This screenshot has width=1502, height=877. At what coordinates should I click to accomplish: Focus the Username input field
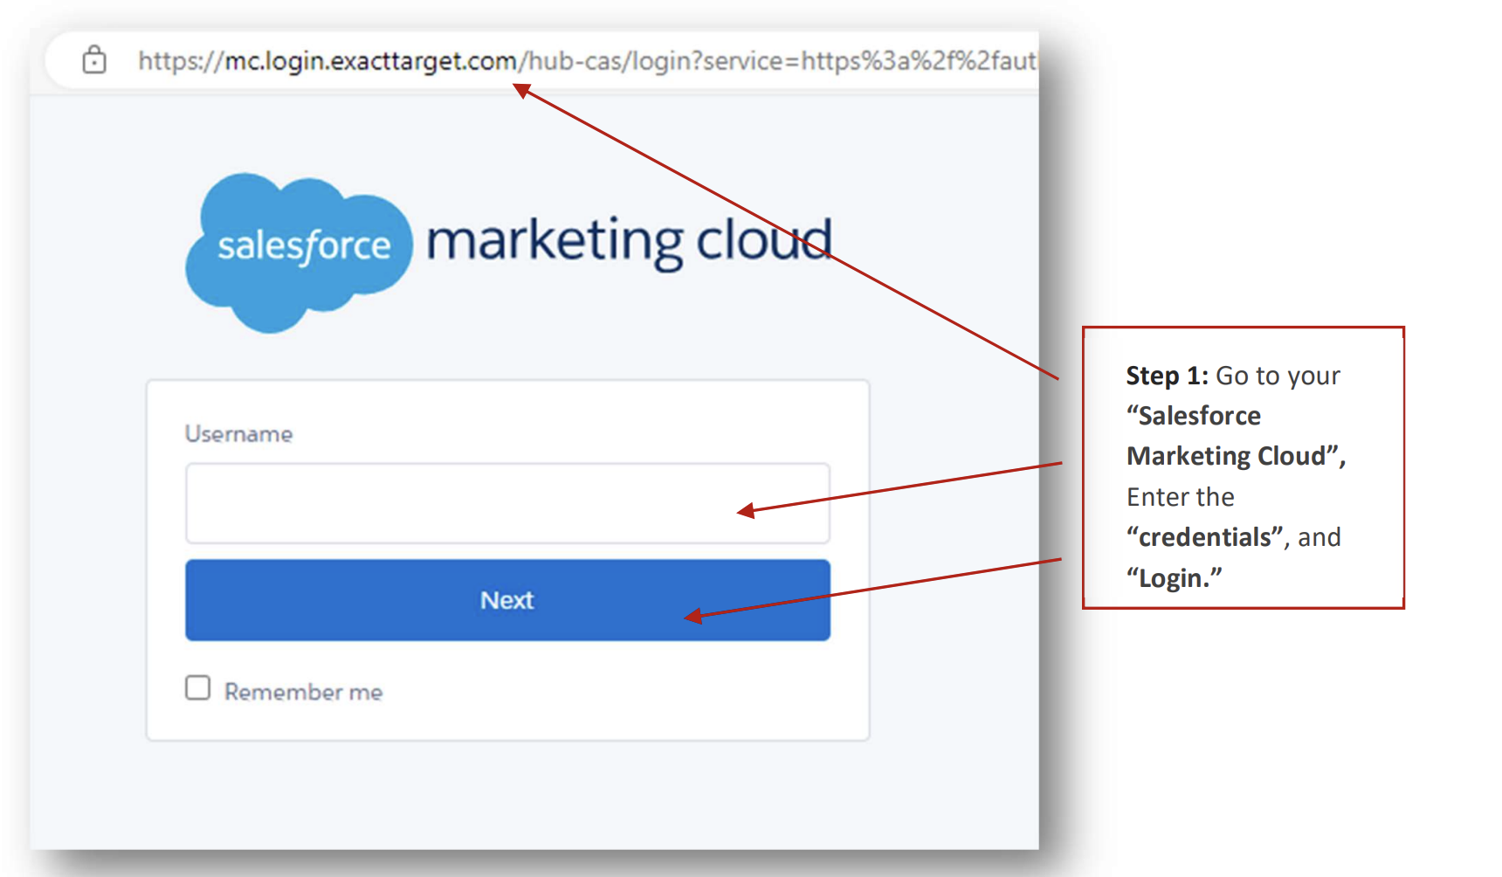click(507, 503)
